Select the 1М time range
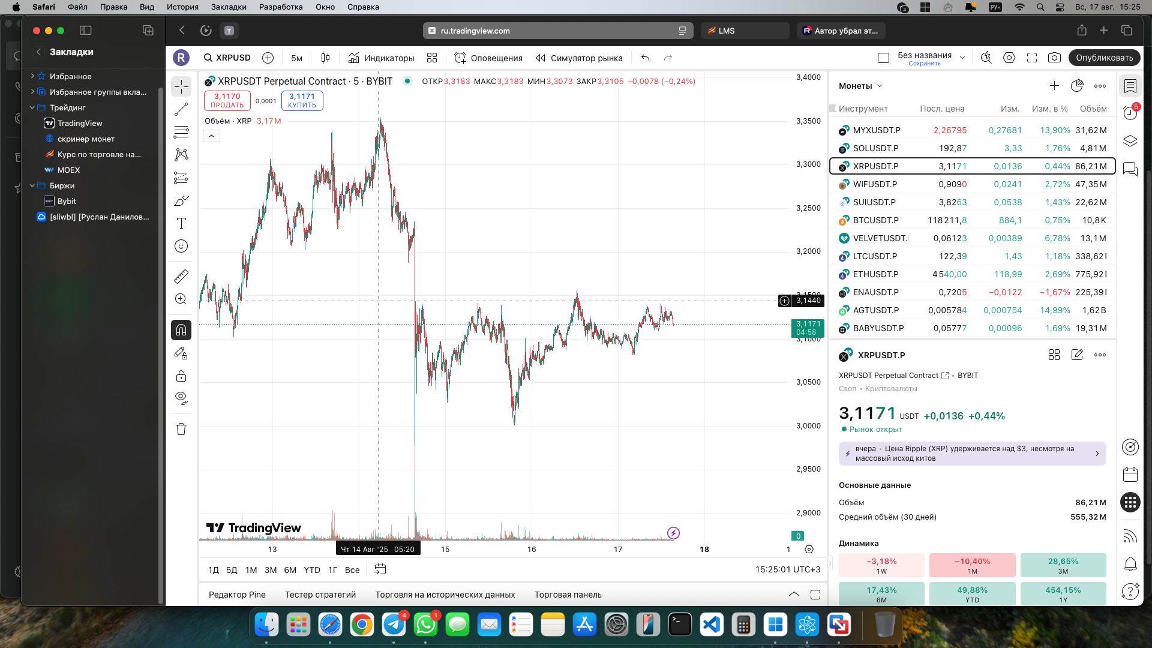The image size is (1152, 648). (251, 570)
